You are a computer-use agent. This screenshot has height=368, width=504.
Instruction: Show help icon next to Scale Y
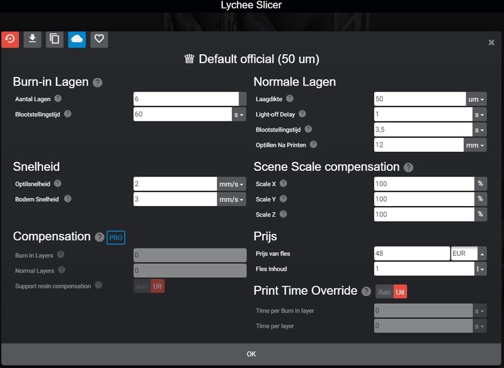[283, 198]
